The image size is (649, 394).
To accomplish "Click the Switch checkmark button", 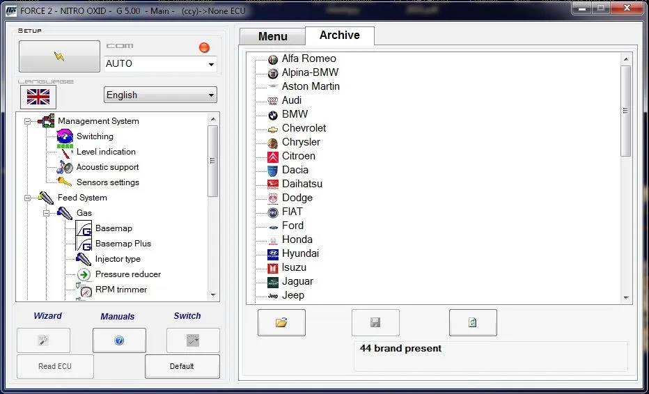I will point(193,340).
